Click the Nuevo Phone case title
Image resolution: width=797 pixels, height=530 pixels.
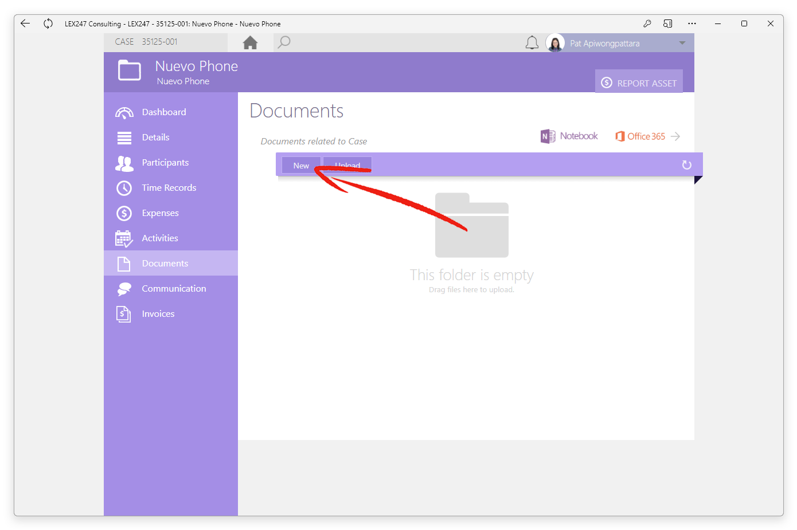[x=197, y=66]
